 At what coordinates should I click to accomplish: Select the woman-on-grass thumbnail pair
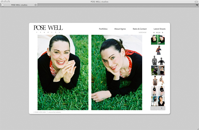point(158,40)
